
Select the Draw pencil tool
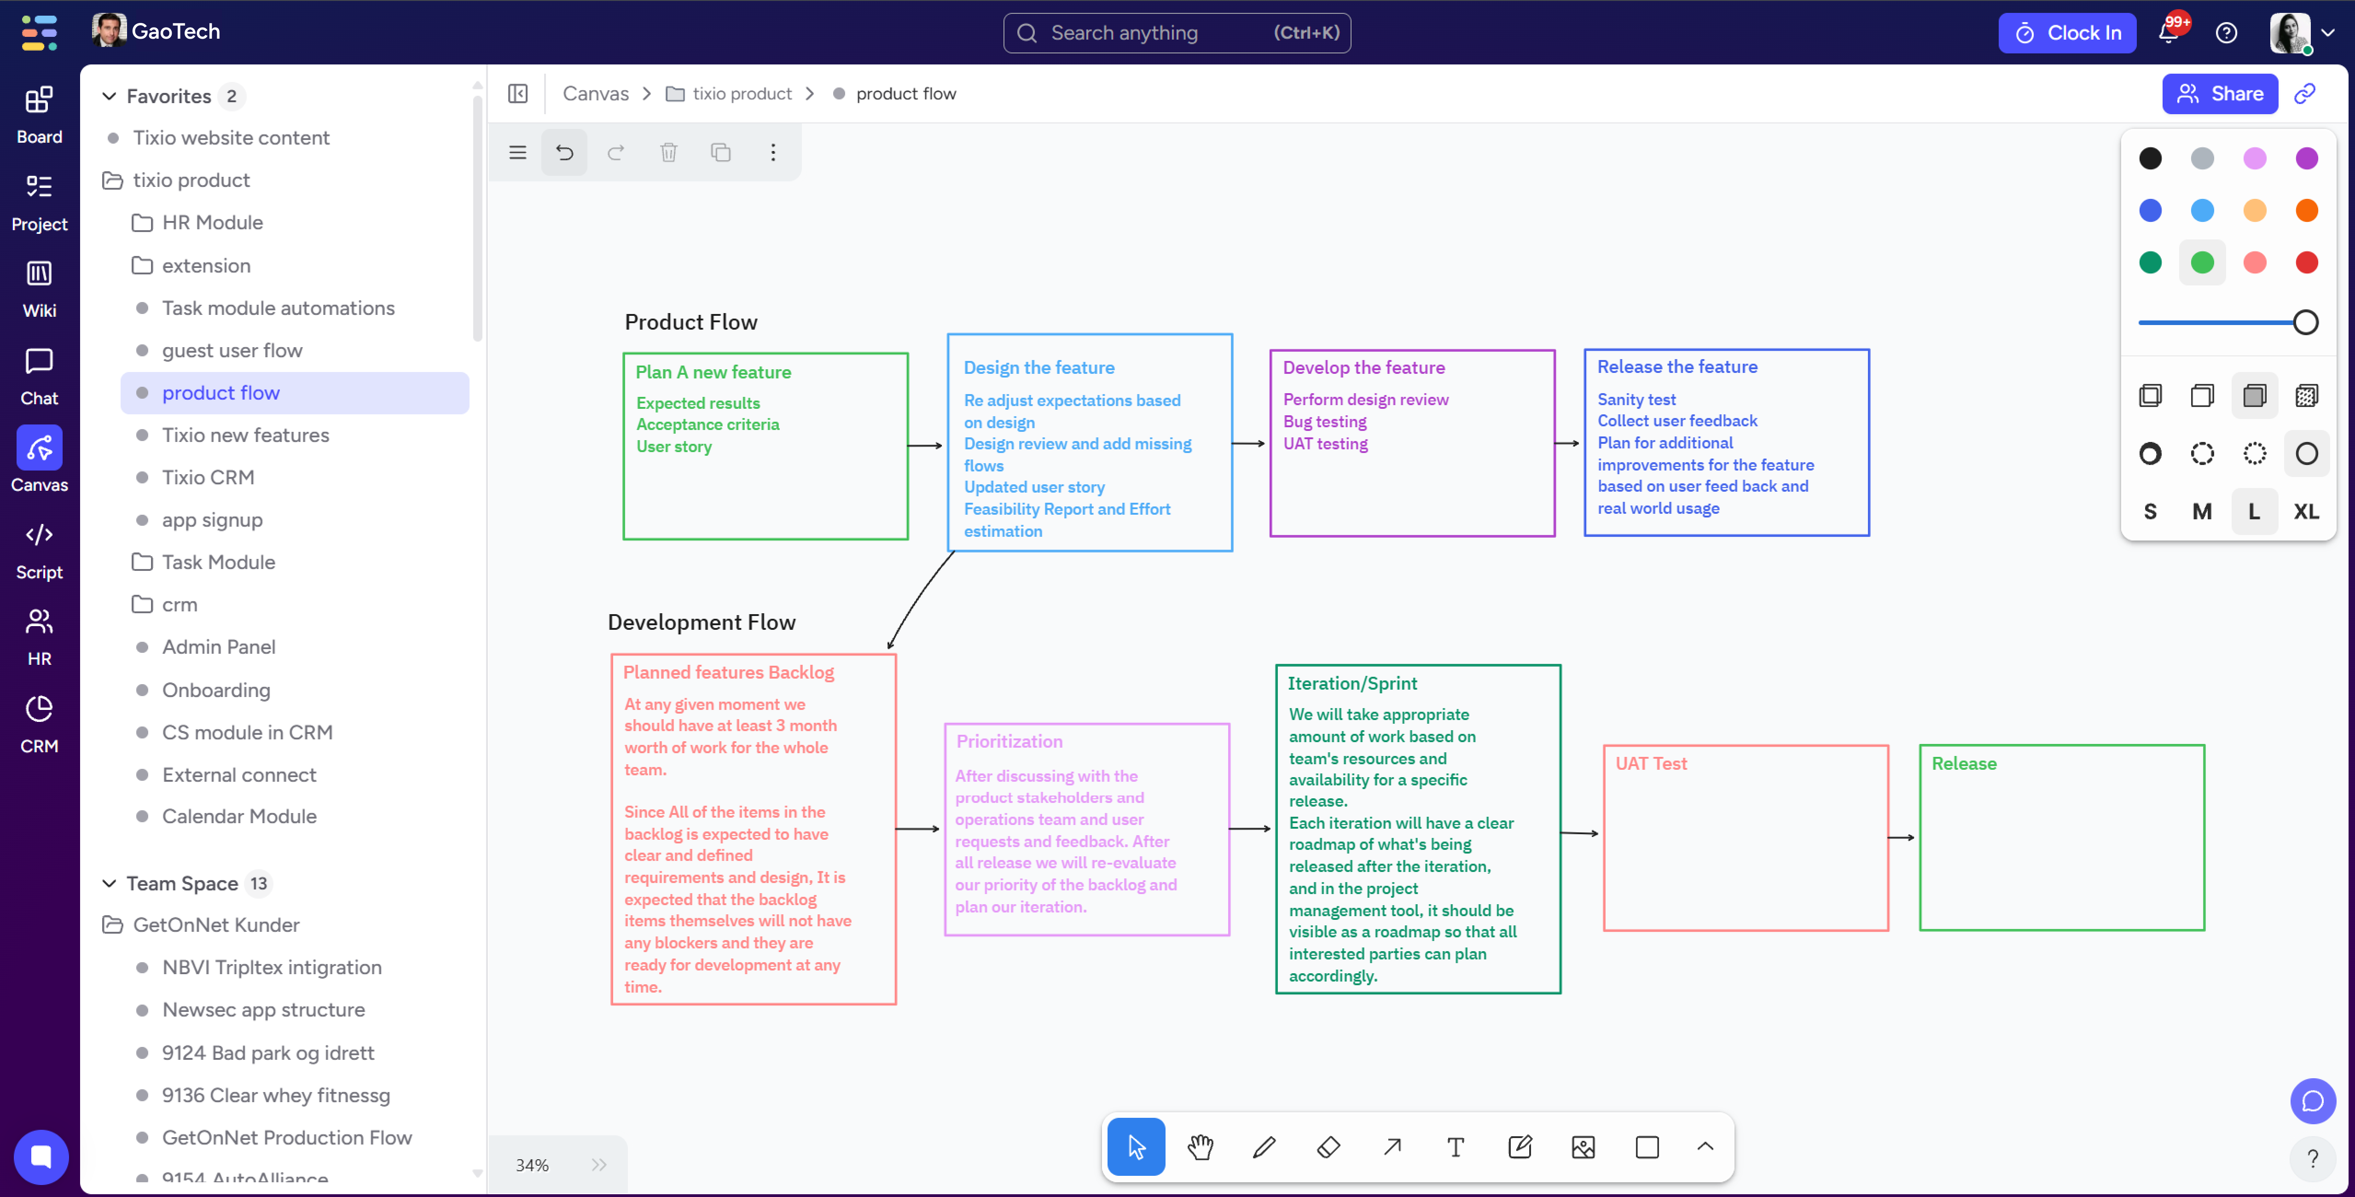point(1265,1147)
